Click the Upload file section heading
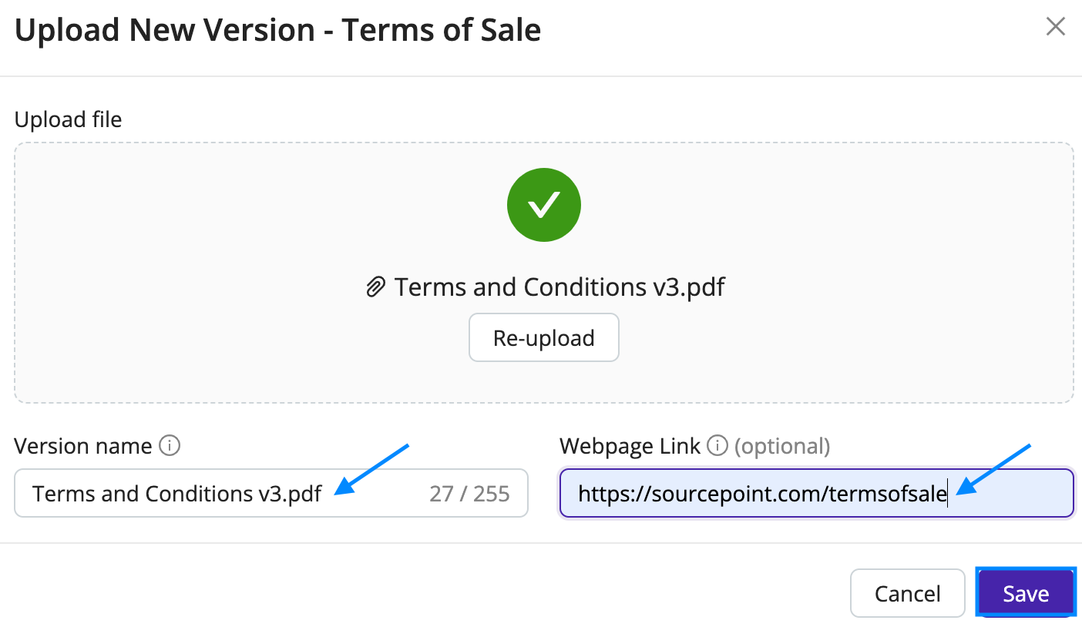Screen dimensions: 1082x627 coord(68,119)
